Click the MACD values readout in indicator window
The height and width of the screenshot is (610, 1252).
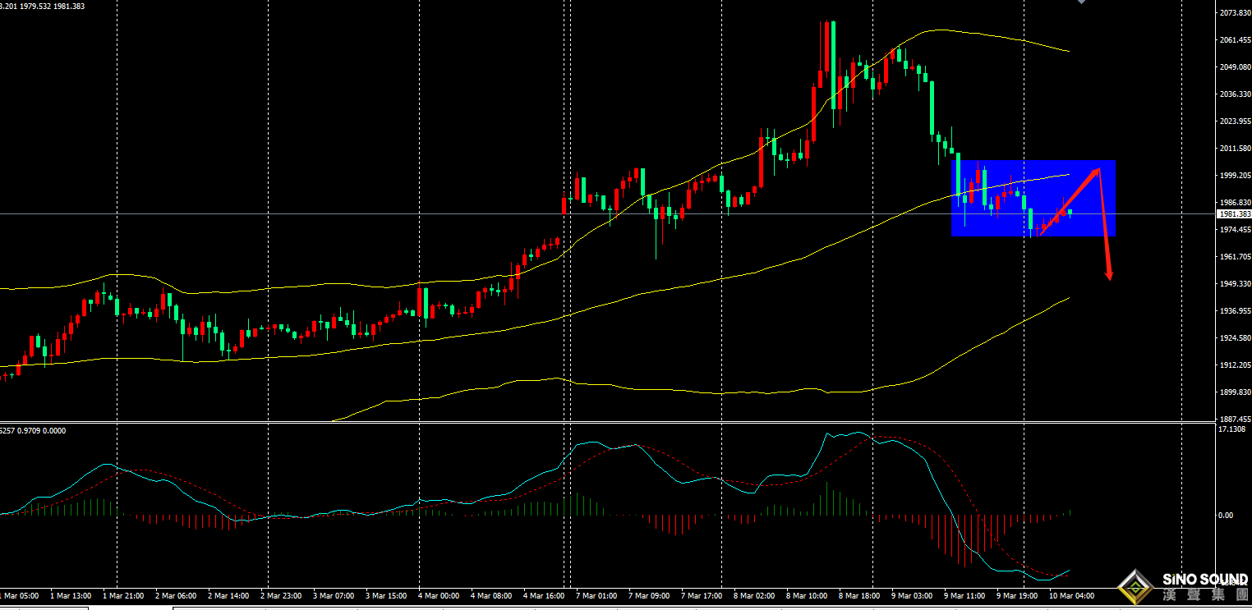(33, 430)
